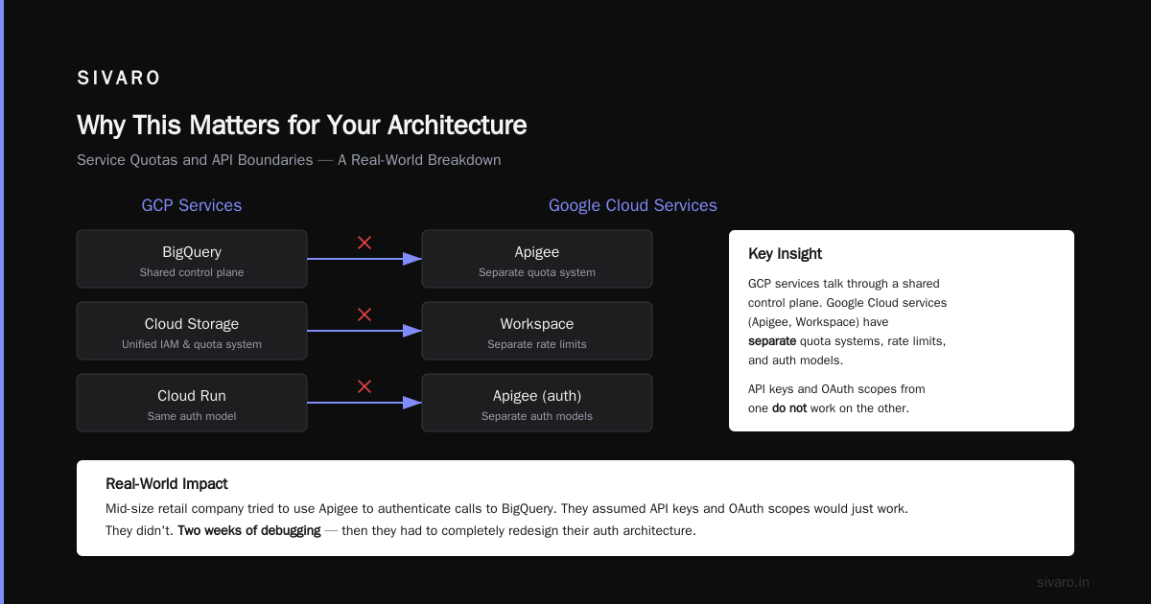Viewport: 1151px width, 604px height.
Task: Click the 'Why This Matters for Your Architecture' title
Action: click(301, 126)
